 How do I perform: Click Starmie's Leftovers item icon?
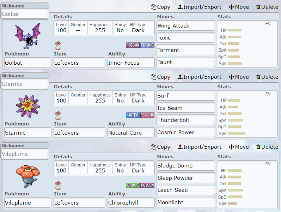(58, 116)
